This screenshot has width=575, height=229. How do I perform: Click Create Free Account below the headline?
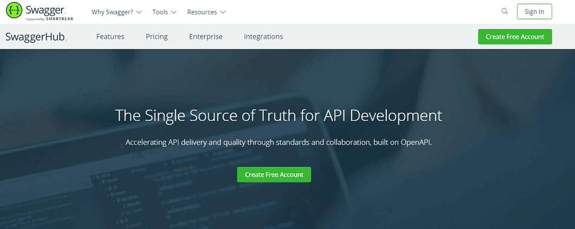click(x=274, y=175)
